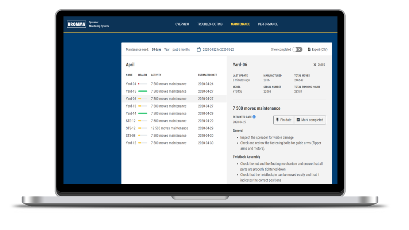Select the Year maintenance filter
409x230 pixels.
pos(167,50)
